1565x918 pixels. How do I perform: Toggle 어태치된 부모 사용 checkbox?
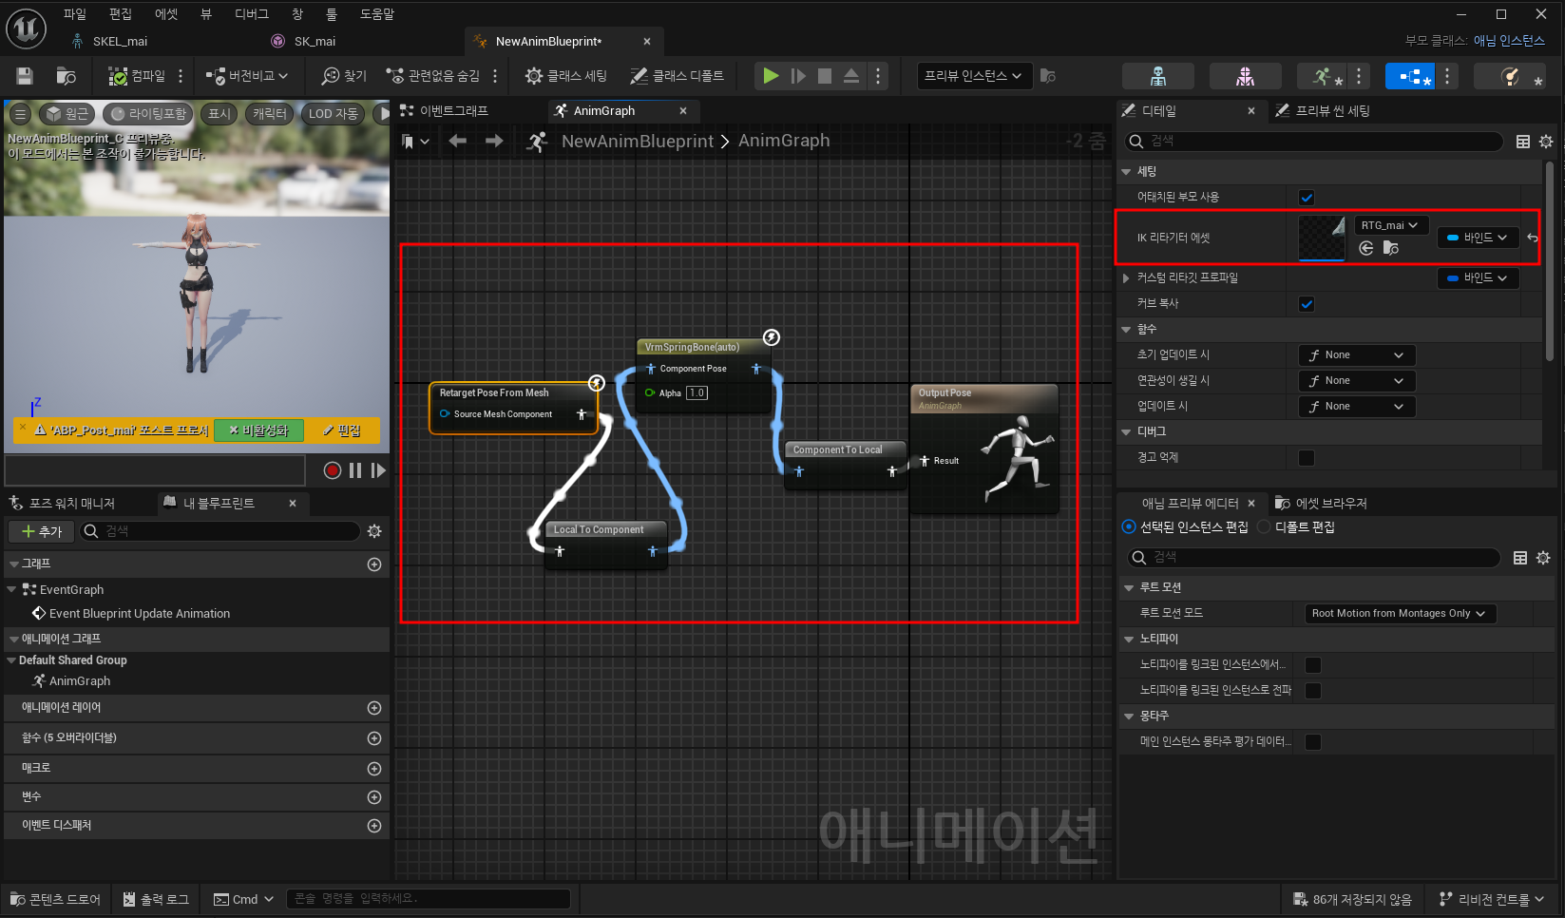click(x=1307, y=198)
